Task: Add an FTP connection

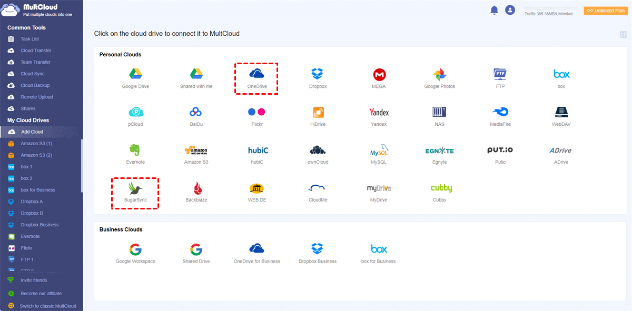Action: pos(500,78)
